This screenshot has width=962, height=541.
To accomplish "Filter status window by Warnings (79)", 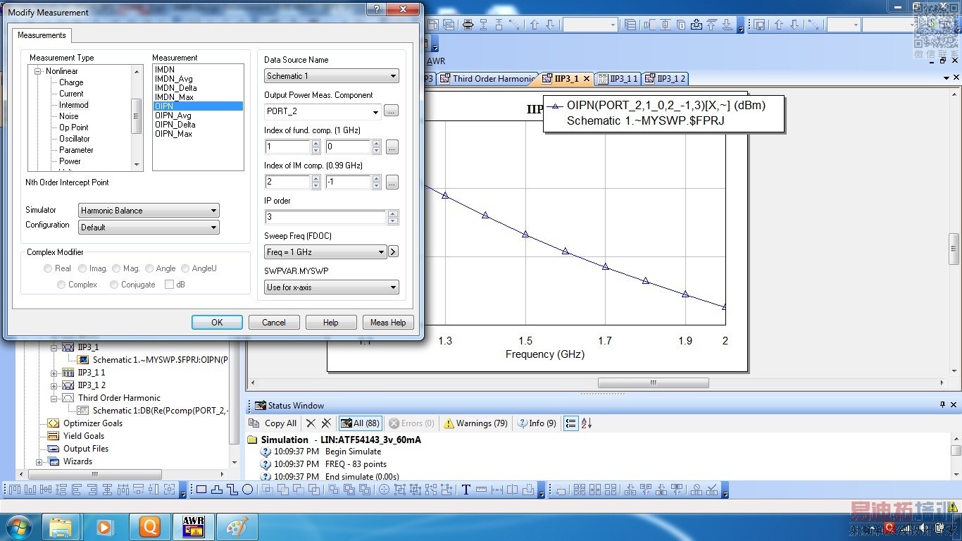I will 475,423.
